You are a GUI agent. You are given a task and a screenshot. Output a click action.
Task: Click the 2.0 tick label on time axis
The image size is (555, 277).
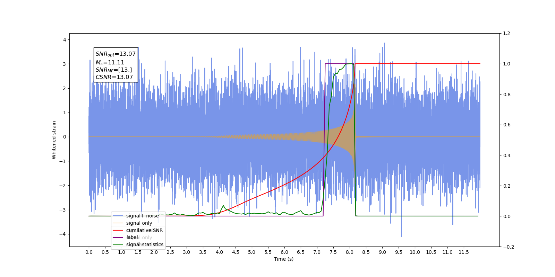[154, 252]
